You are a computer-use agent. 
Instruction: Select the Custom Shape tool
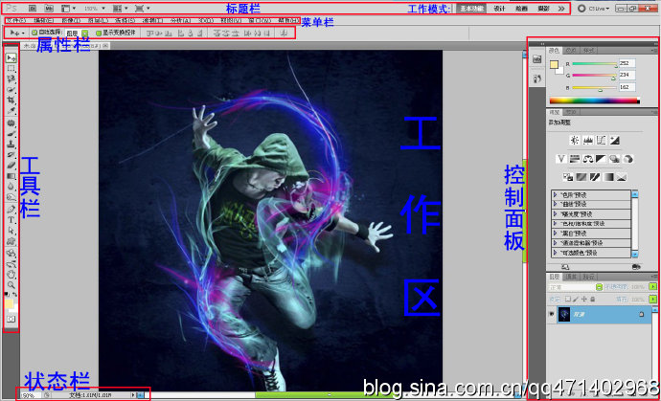point(11,241)
